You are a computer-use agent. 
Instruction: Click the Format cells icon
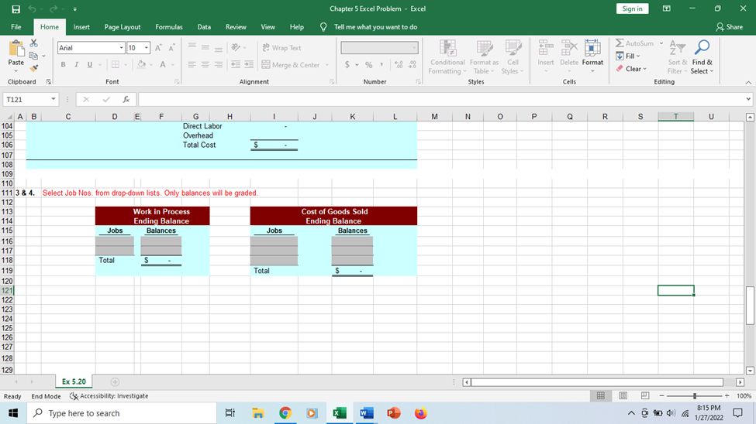coord(592,49)
